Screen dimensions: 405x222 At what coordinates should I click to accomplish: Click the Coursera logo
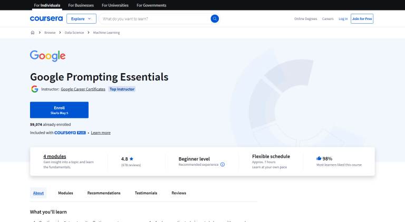tap(46, 18)
